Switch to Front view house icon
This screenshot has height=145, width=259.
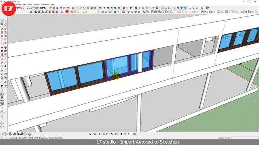57,8
